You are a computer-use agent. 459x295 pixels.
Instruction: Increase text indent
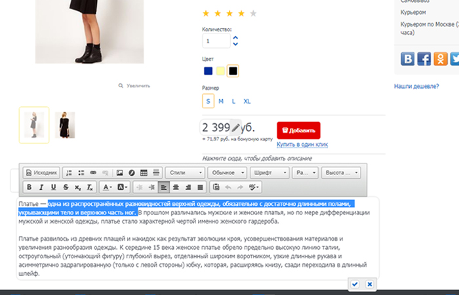[x=151, y=187]
